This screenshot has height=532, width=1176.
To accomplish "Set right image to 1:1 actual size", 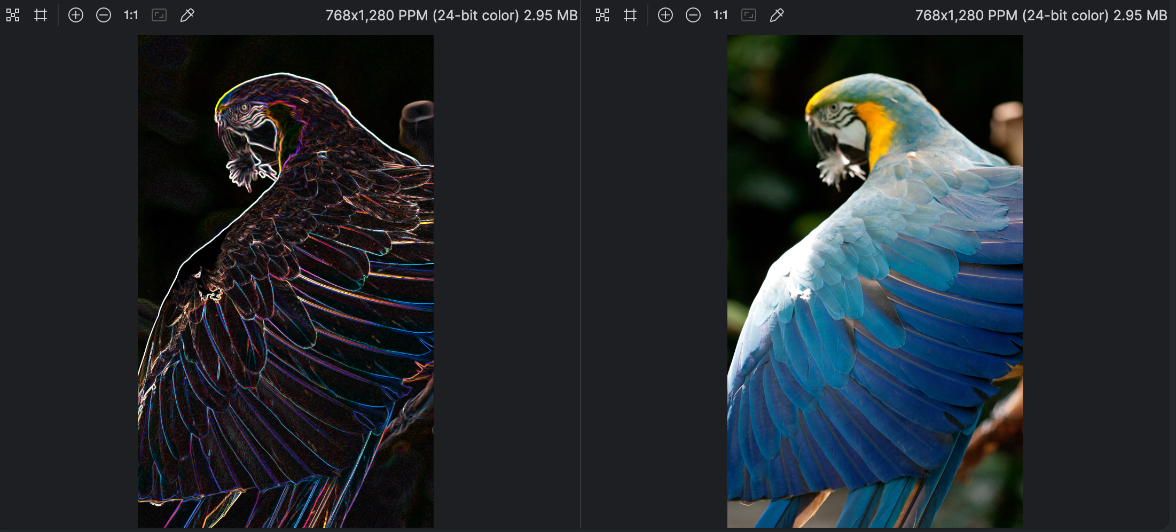I will tap(720, 15).
